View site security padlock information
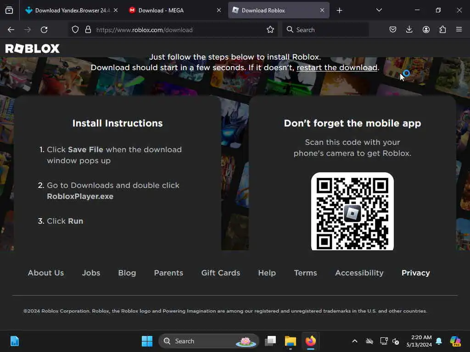The width and height of the screenshot is (470, 352). click(x=88, y=30)
